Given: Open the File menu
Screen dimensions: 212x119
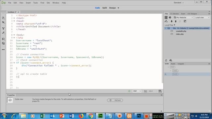Looking at the screenshot, I should pyautogui.click(x=10, y=3).
